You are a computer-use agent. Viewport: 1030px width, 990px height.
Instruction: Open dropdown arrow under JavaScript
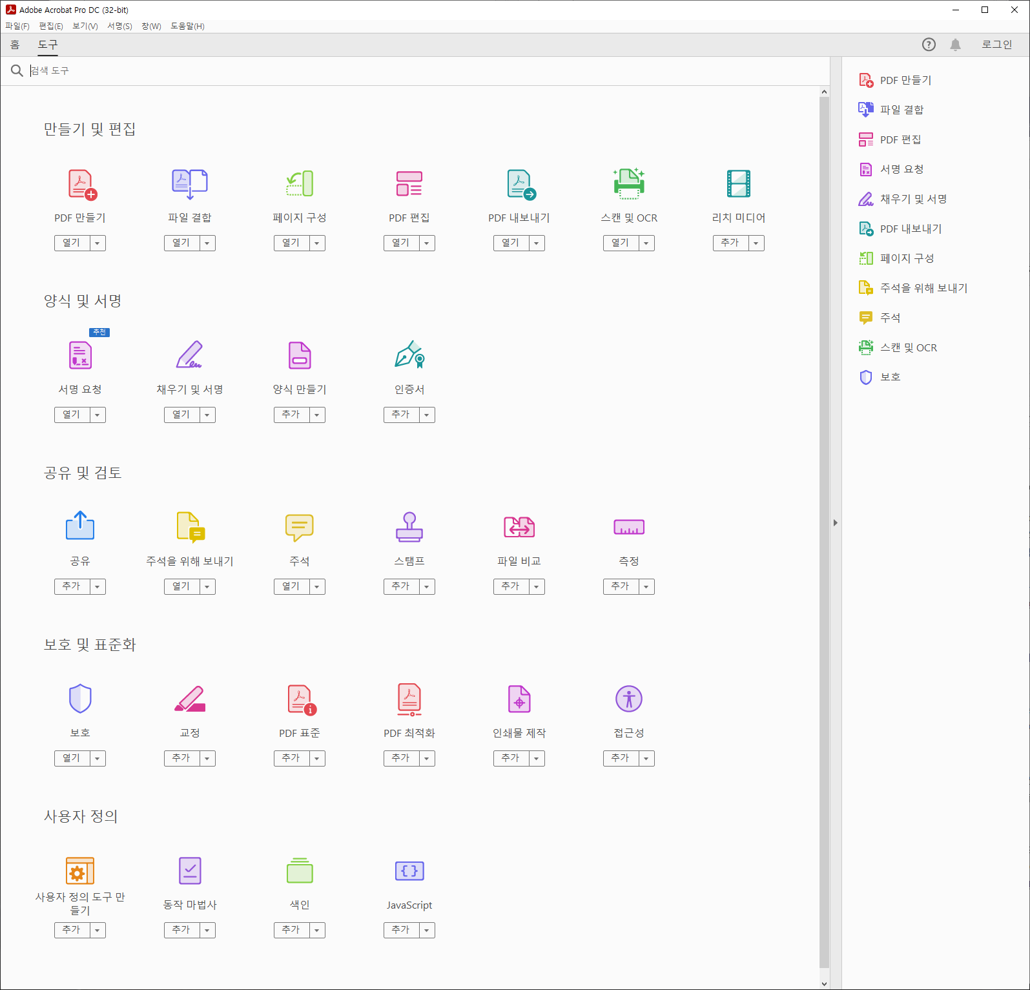tap(427, 930)
